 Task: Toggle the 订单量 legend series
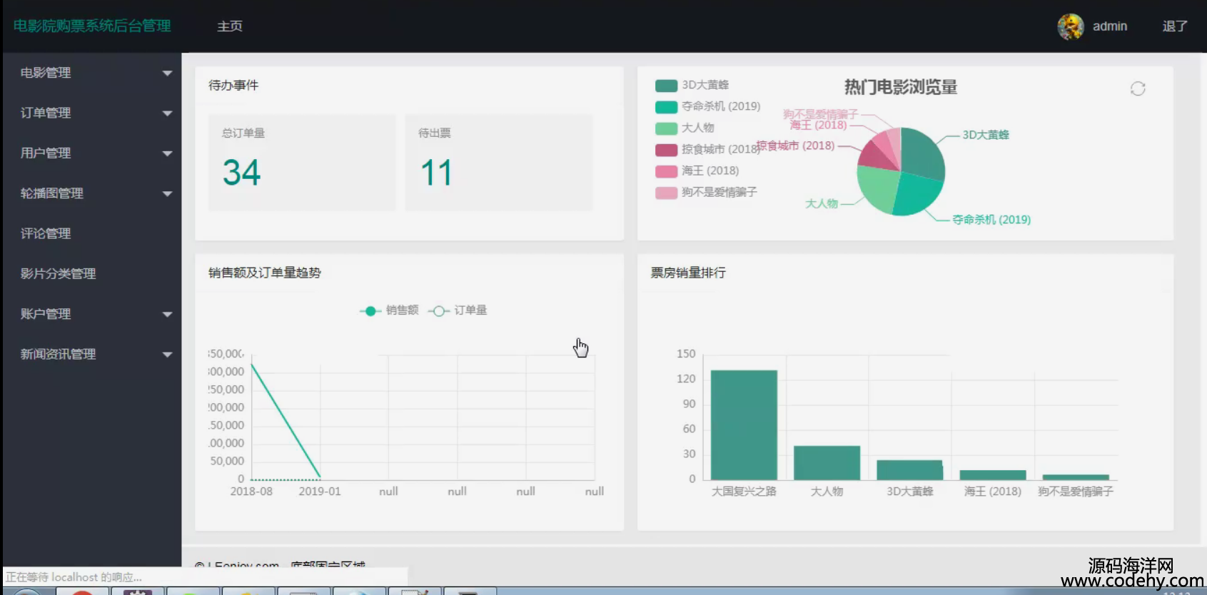click(458, 310)
